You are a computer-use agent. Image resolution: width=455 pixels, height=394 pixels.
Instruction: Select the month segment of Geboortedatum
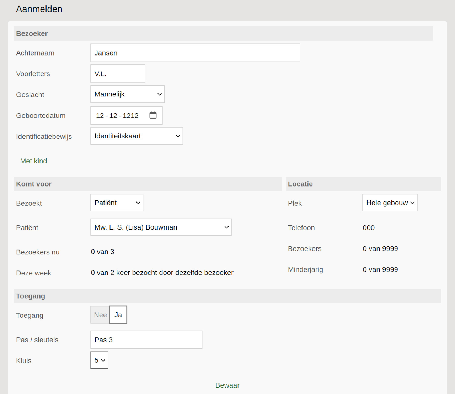pyautogui.click(x=113, y=116)
